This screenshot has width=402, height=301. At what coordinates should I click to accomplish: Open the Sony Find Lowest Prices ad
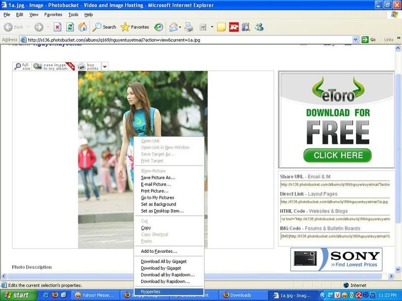pos(336,259)
